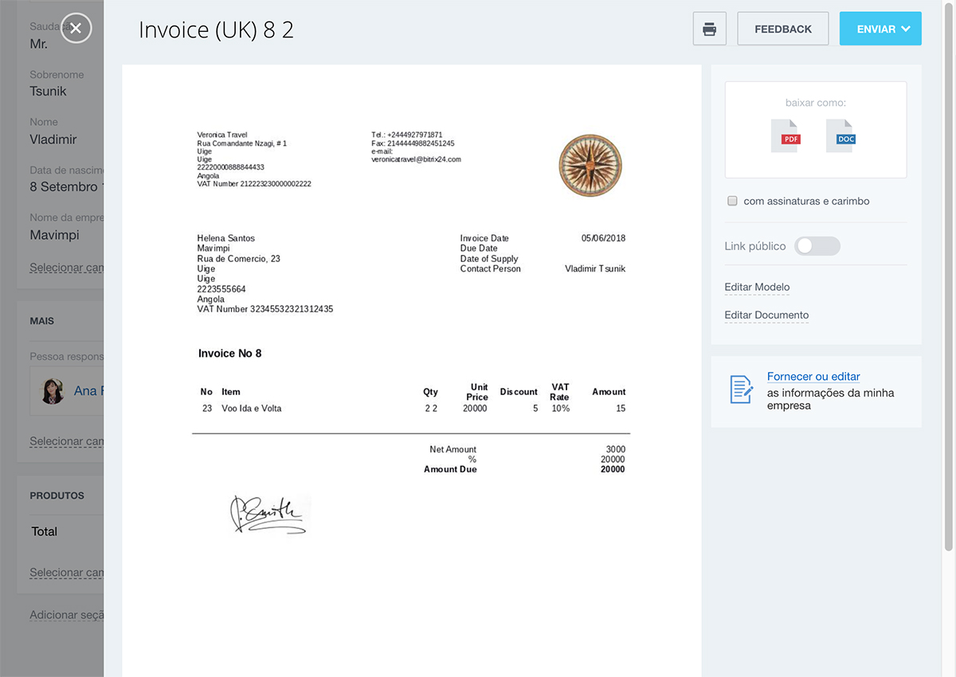Open the ENVIAR dropdown menu
This screenshot has height=677, width=956.
tap(880, 29)
